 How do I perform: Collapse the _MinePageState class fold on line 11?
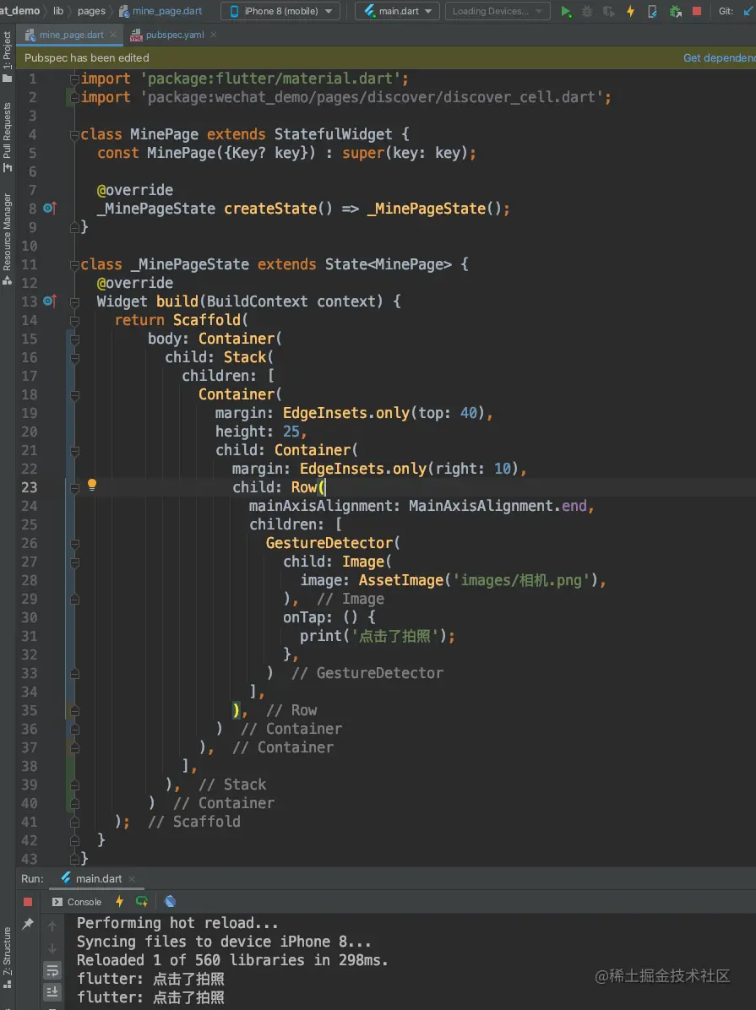point(74,264)
